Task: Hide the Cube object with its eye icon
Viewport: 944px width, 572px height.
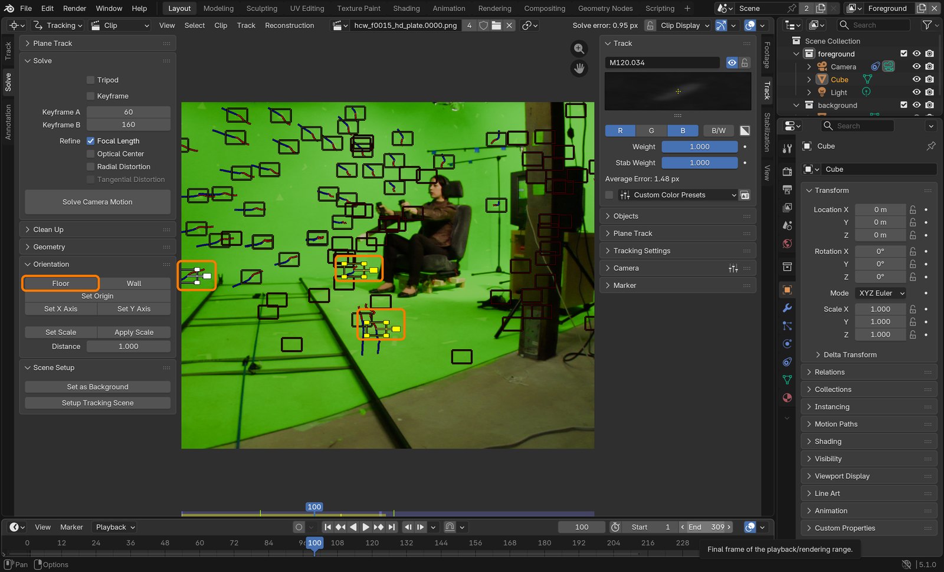Action: (916, 80)
